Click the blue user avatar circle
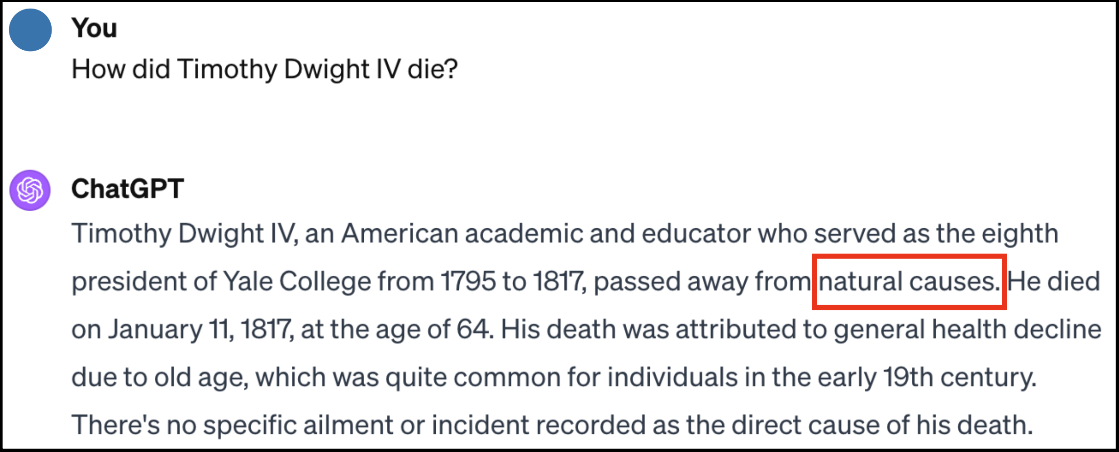This screenshot has width=1119, height=452. (30, 30)
